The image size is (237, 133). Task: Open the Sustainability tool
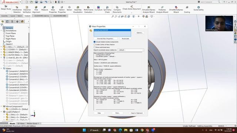click(198, 8)
